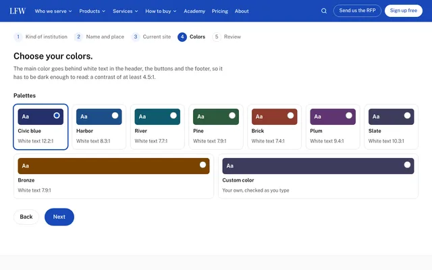
Task: Expand the Who we serve menu
Action: 53,11
